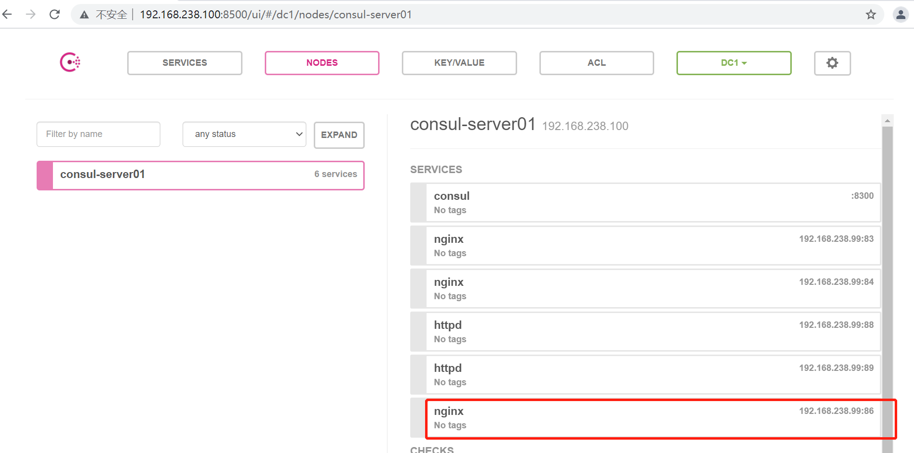
Task: Select the consul-server01 node row
Action: click(x=200, y=175)
